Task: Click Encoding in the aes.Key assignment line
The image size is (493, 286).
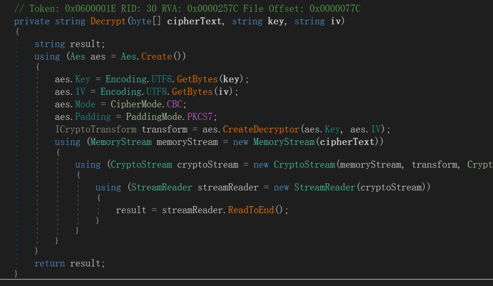Action: [126, 79]
